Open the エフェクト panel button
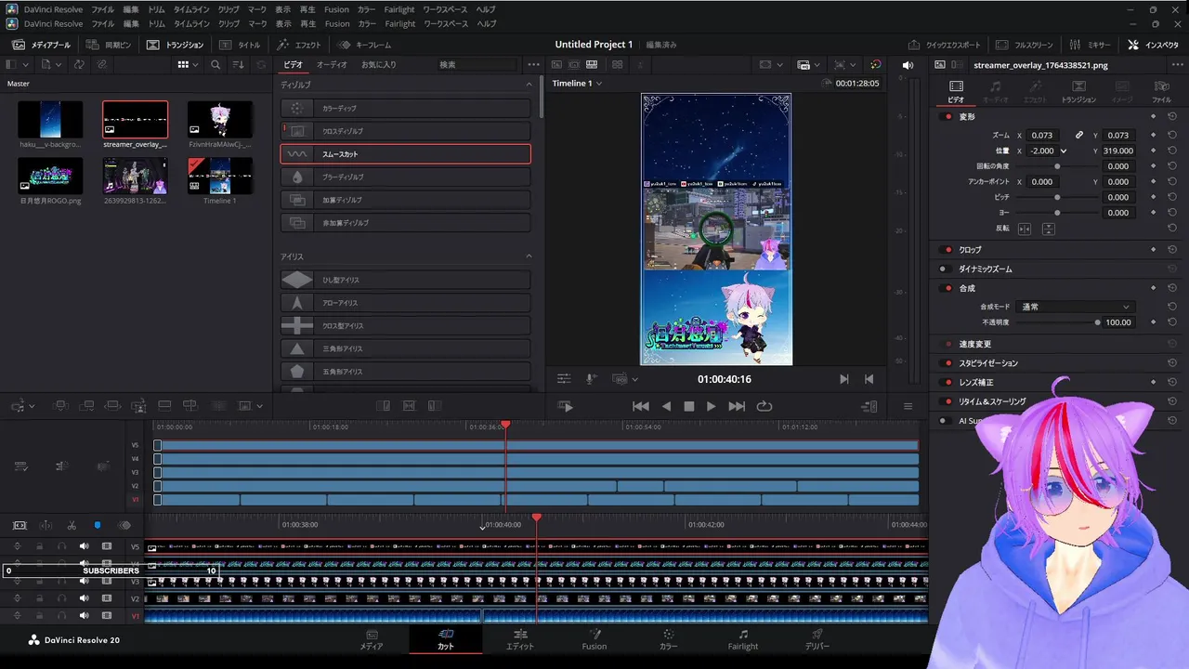This screenshot has width=1189, height=669. click(299, 45)
